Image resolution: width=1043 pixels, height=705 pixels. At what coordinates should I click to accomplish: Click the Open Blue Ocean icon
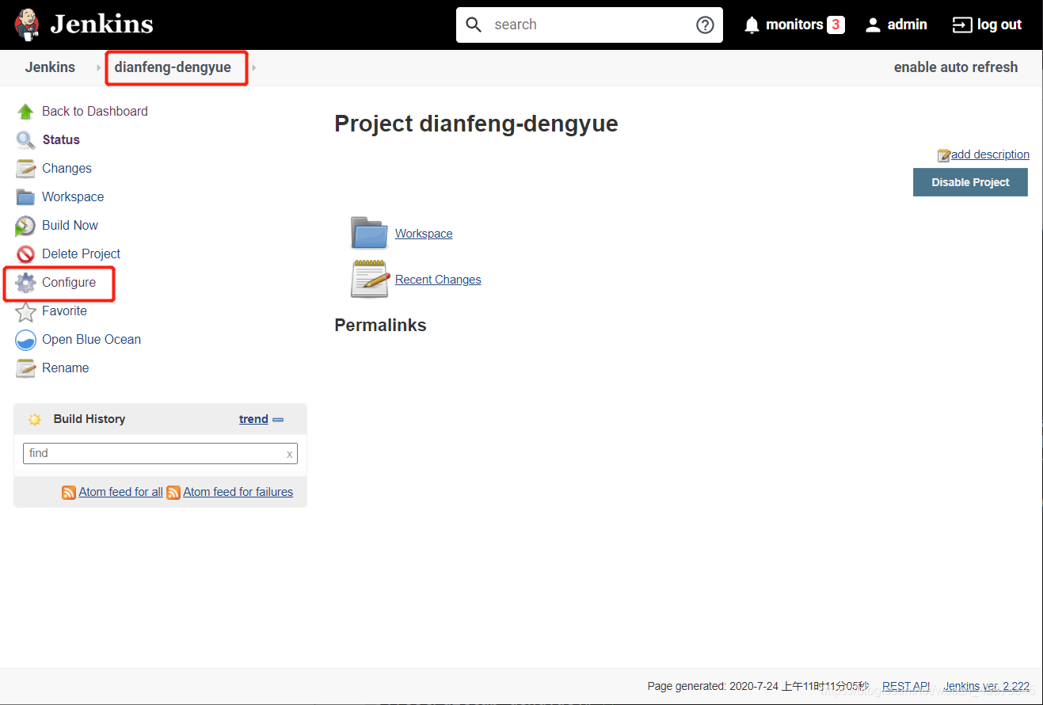click(25, 340)
